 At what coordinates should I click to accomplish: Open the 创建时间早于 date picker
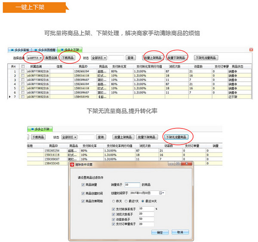147,193
